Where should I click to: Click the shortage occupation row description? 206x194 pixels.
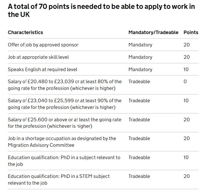coord(62,142)
